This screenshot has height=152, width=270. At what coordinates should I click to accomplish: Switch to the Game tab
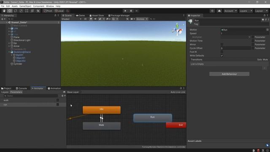pos(80,16)
